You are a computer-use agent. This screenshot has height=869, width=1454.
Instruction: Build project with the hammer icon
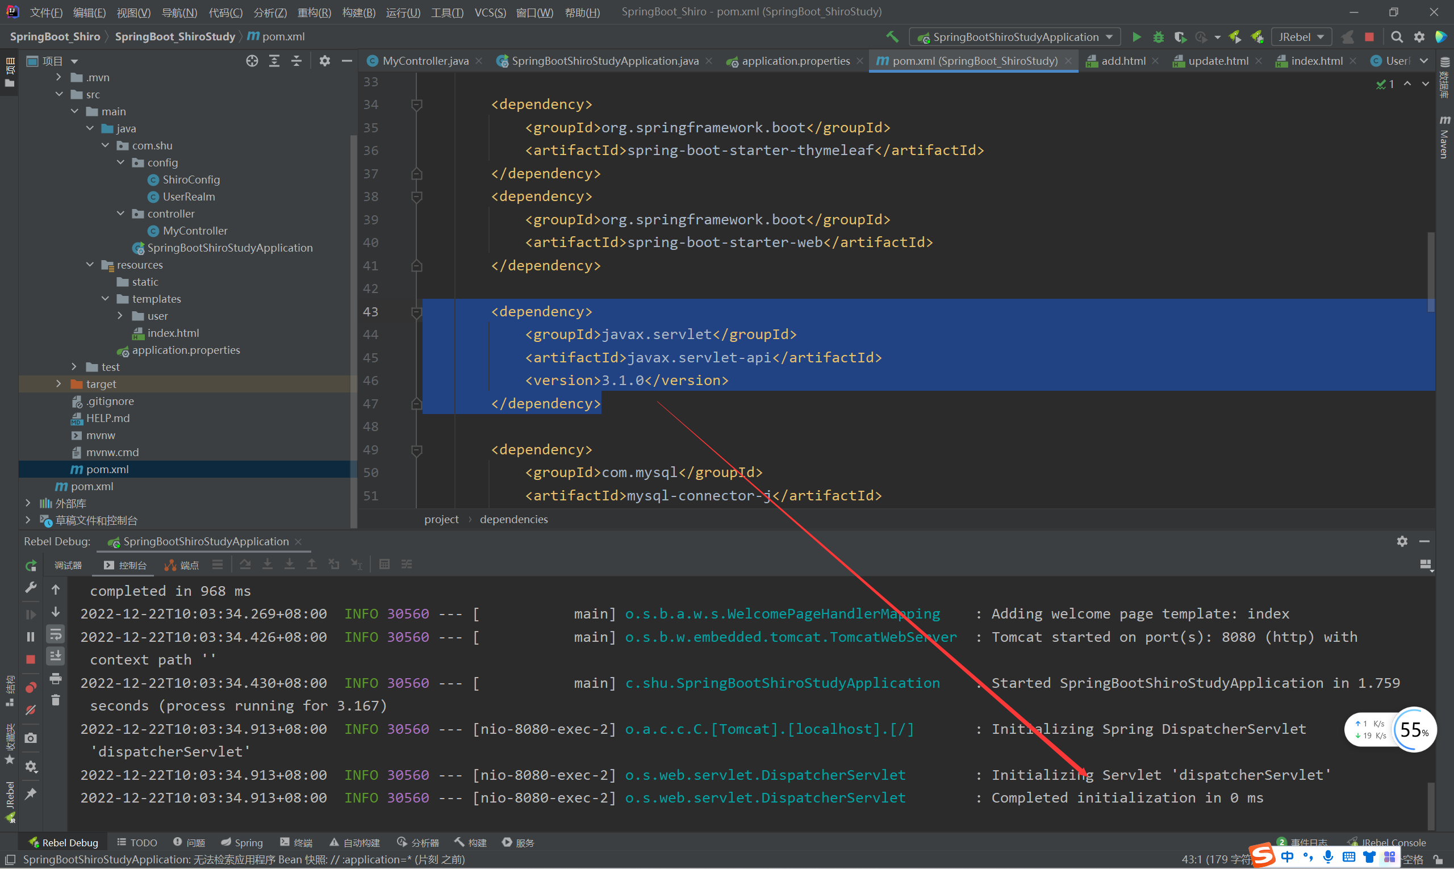892,37
